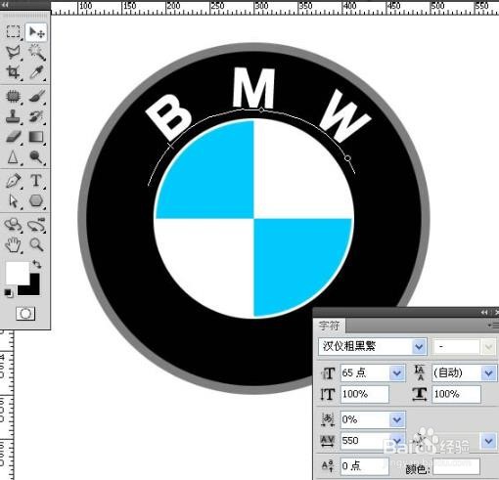Image resolution: width=499 pixels, height=480 pixels.
Task: Pick the Crop tool
Action: click(13, 72)
